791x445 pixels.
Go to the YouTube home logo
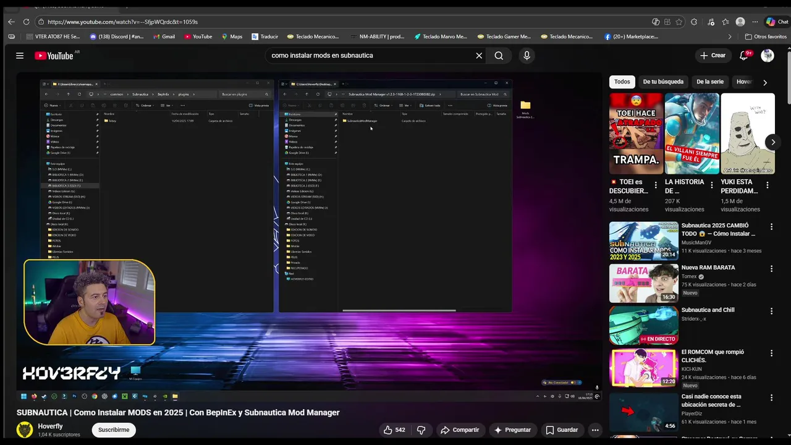tap(54, 56)
